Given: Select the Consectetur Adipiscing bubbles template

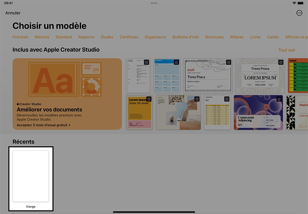Looking at the screenshot, I should click(258, 112).
